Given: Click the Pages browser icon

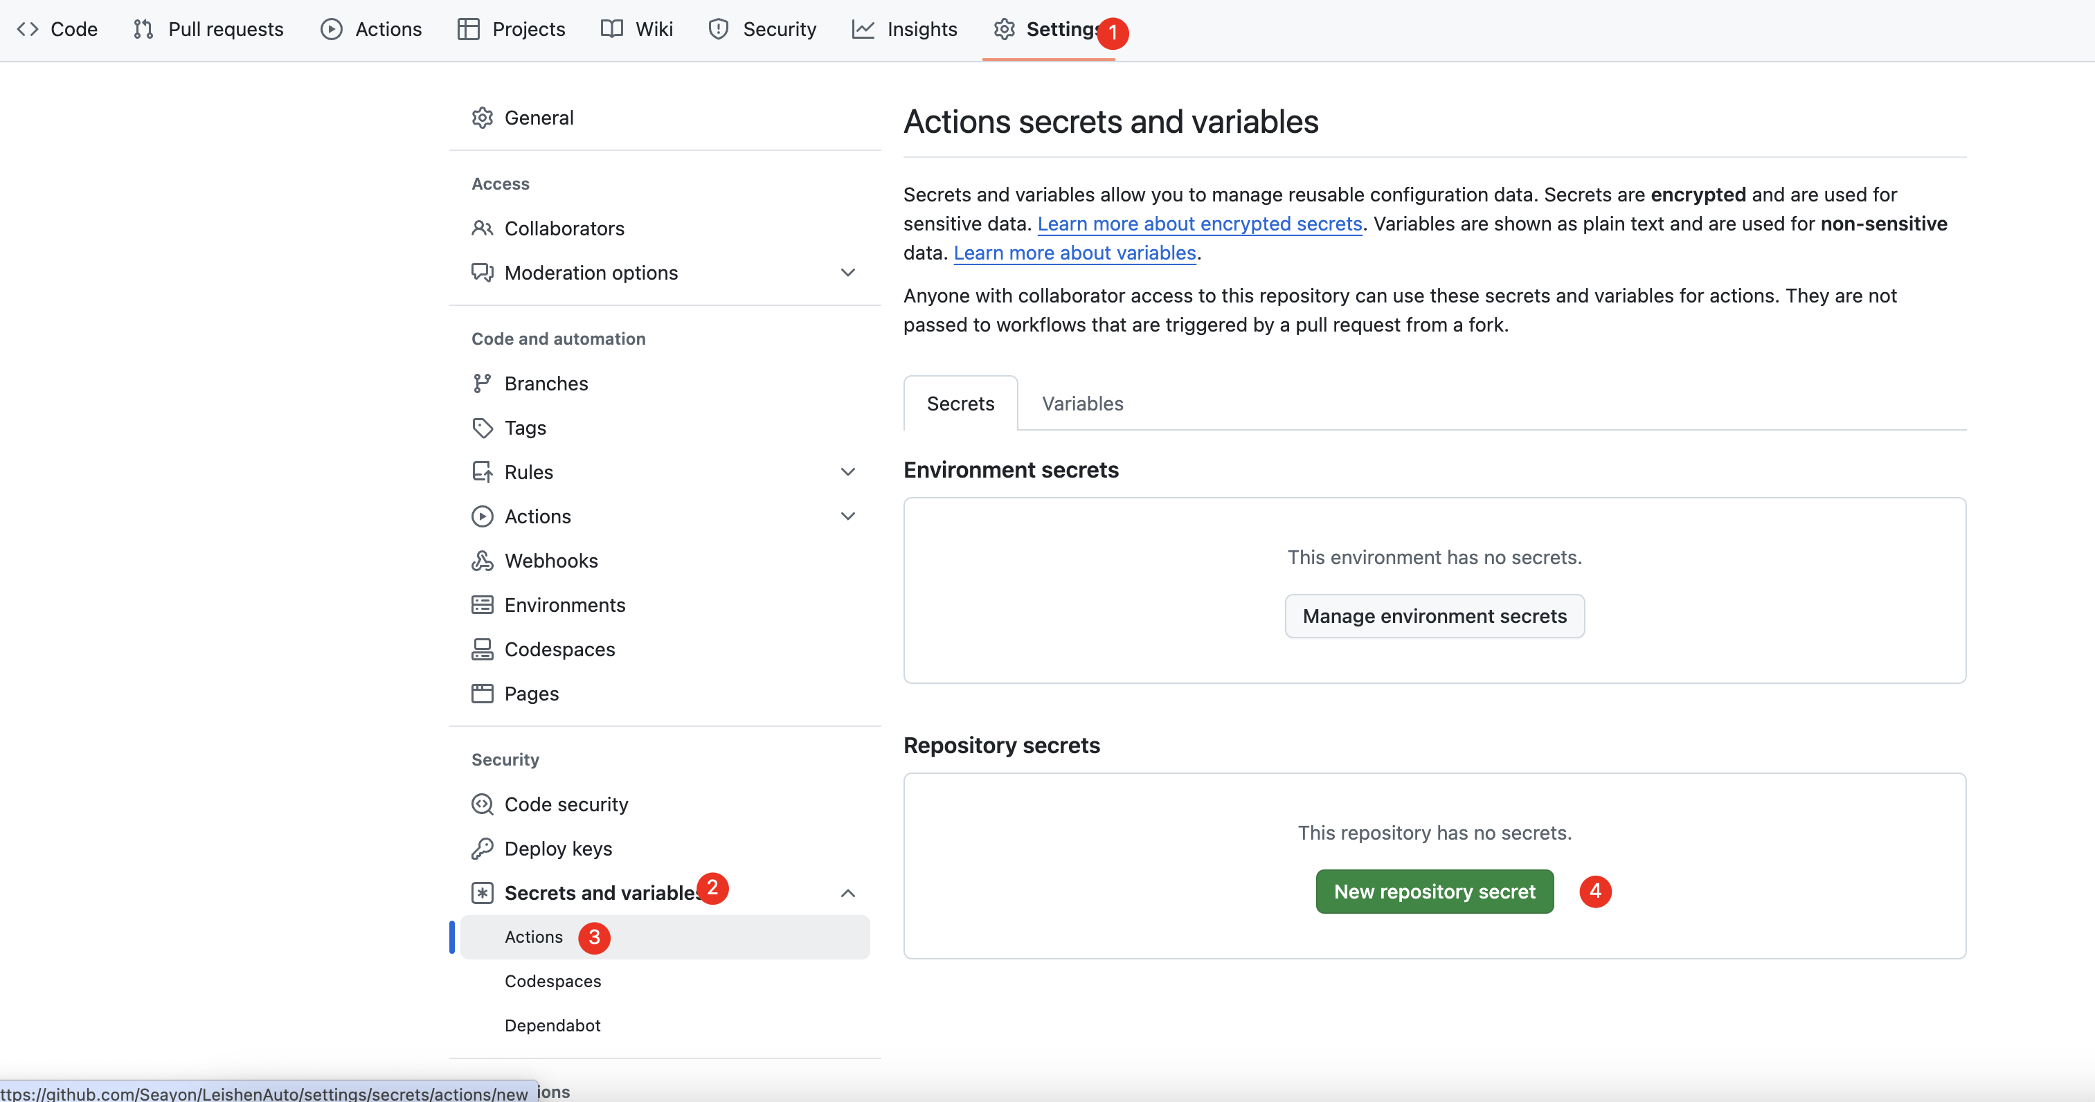Looking at the screenshot, I should coord(483,694).
